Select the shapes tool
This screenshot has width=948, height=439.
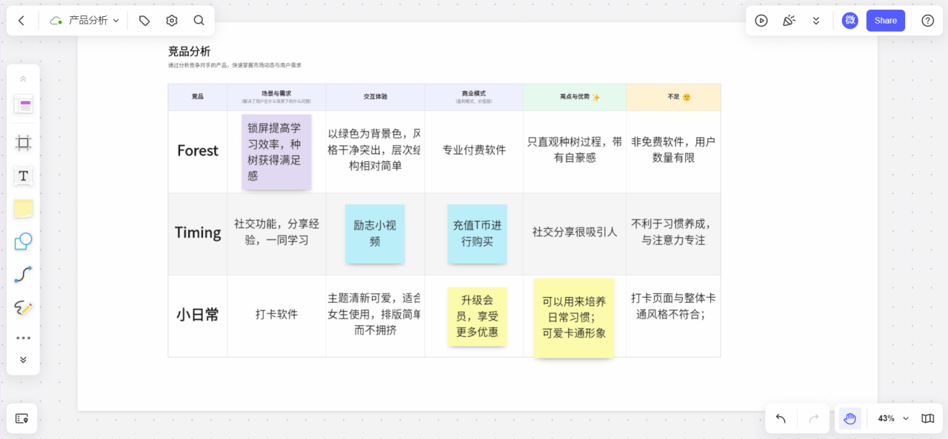click(x=23, y=242)
